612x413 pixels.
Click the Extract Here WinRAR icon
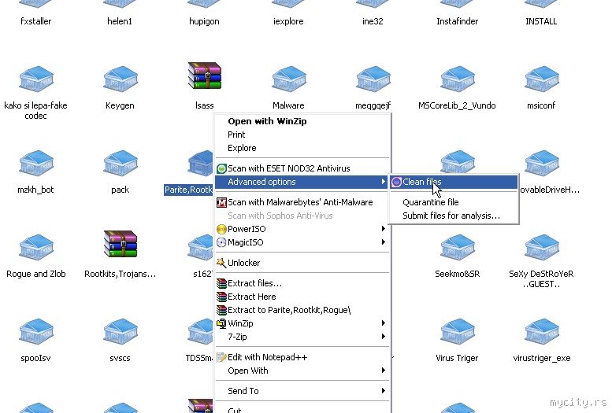[x=221, y=297]
